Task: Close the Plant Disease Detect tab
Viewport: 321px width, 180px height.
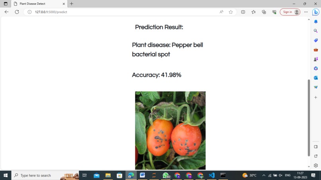Action: pos(64,4)
